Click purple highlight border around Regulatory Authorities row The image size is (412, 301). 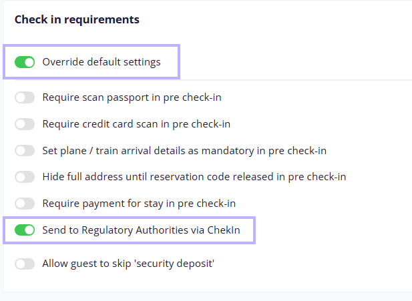(x=129, y=218)
